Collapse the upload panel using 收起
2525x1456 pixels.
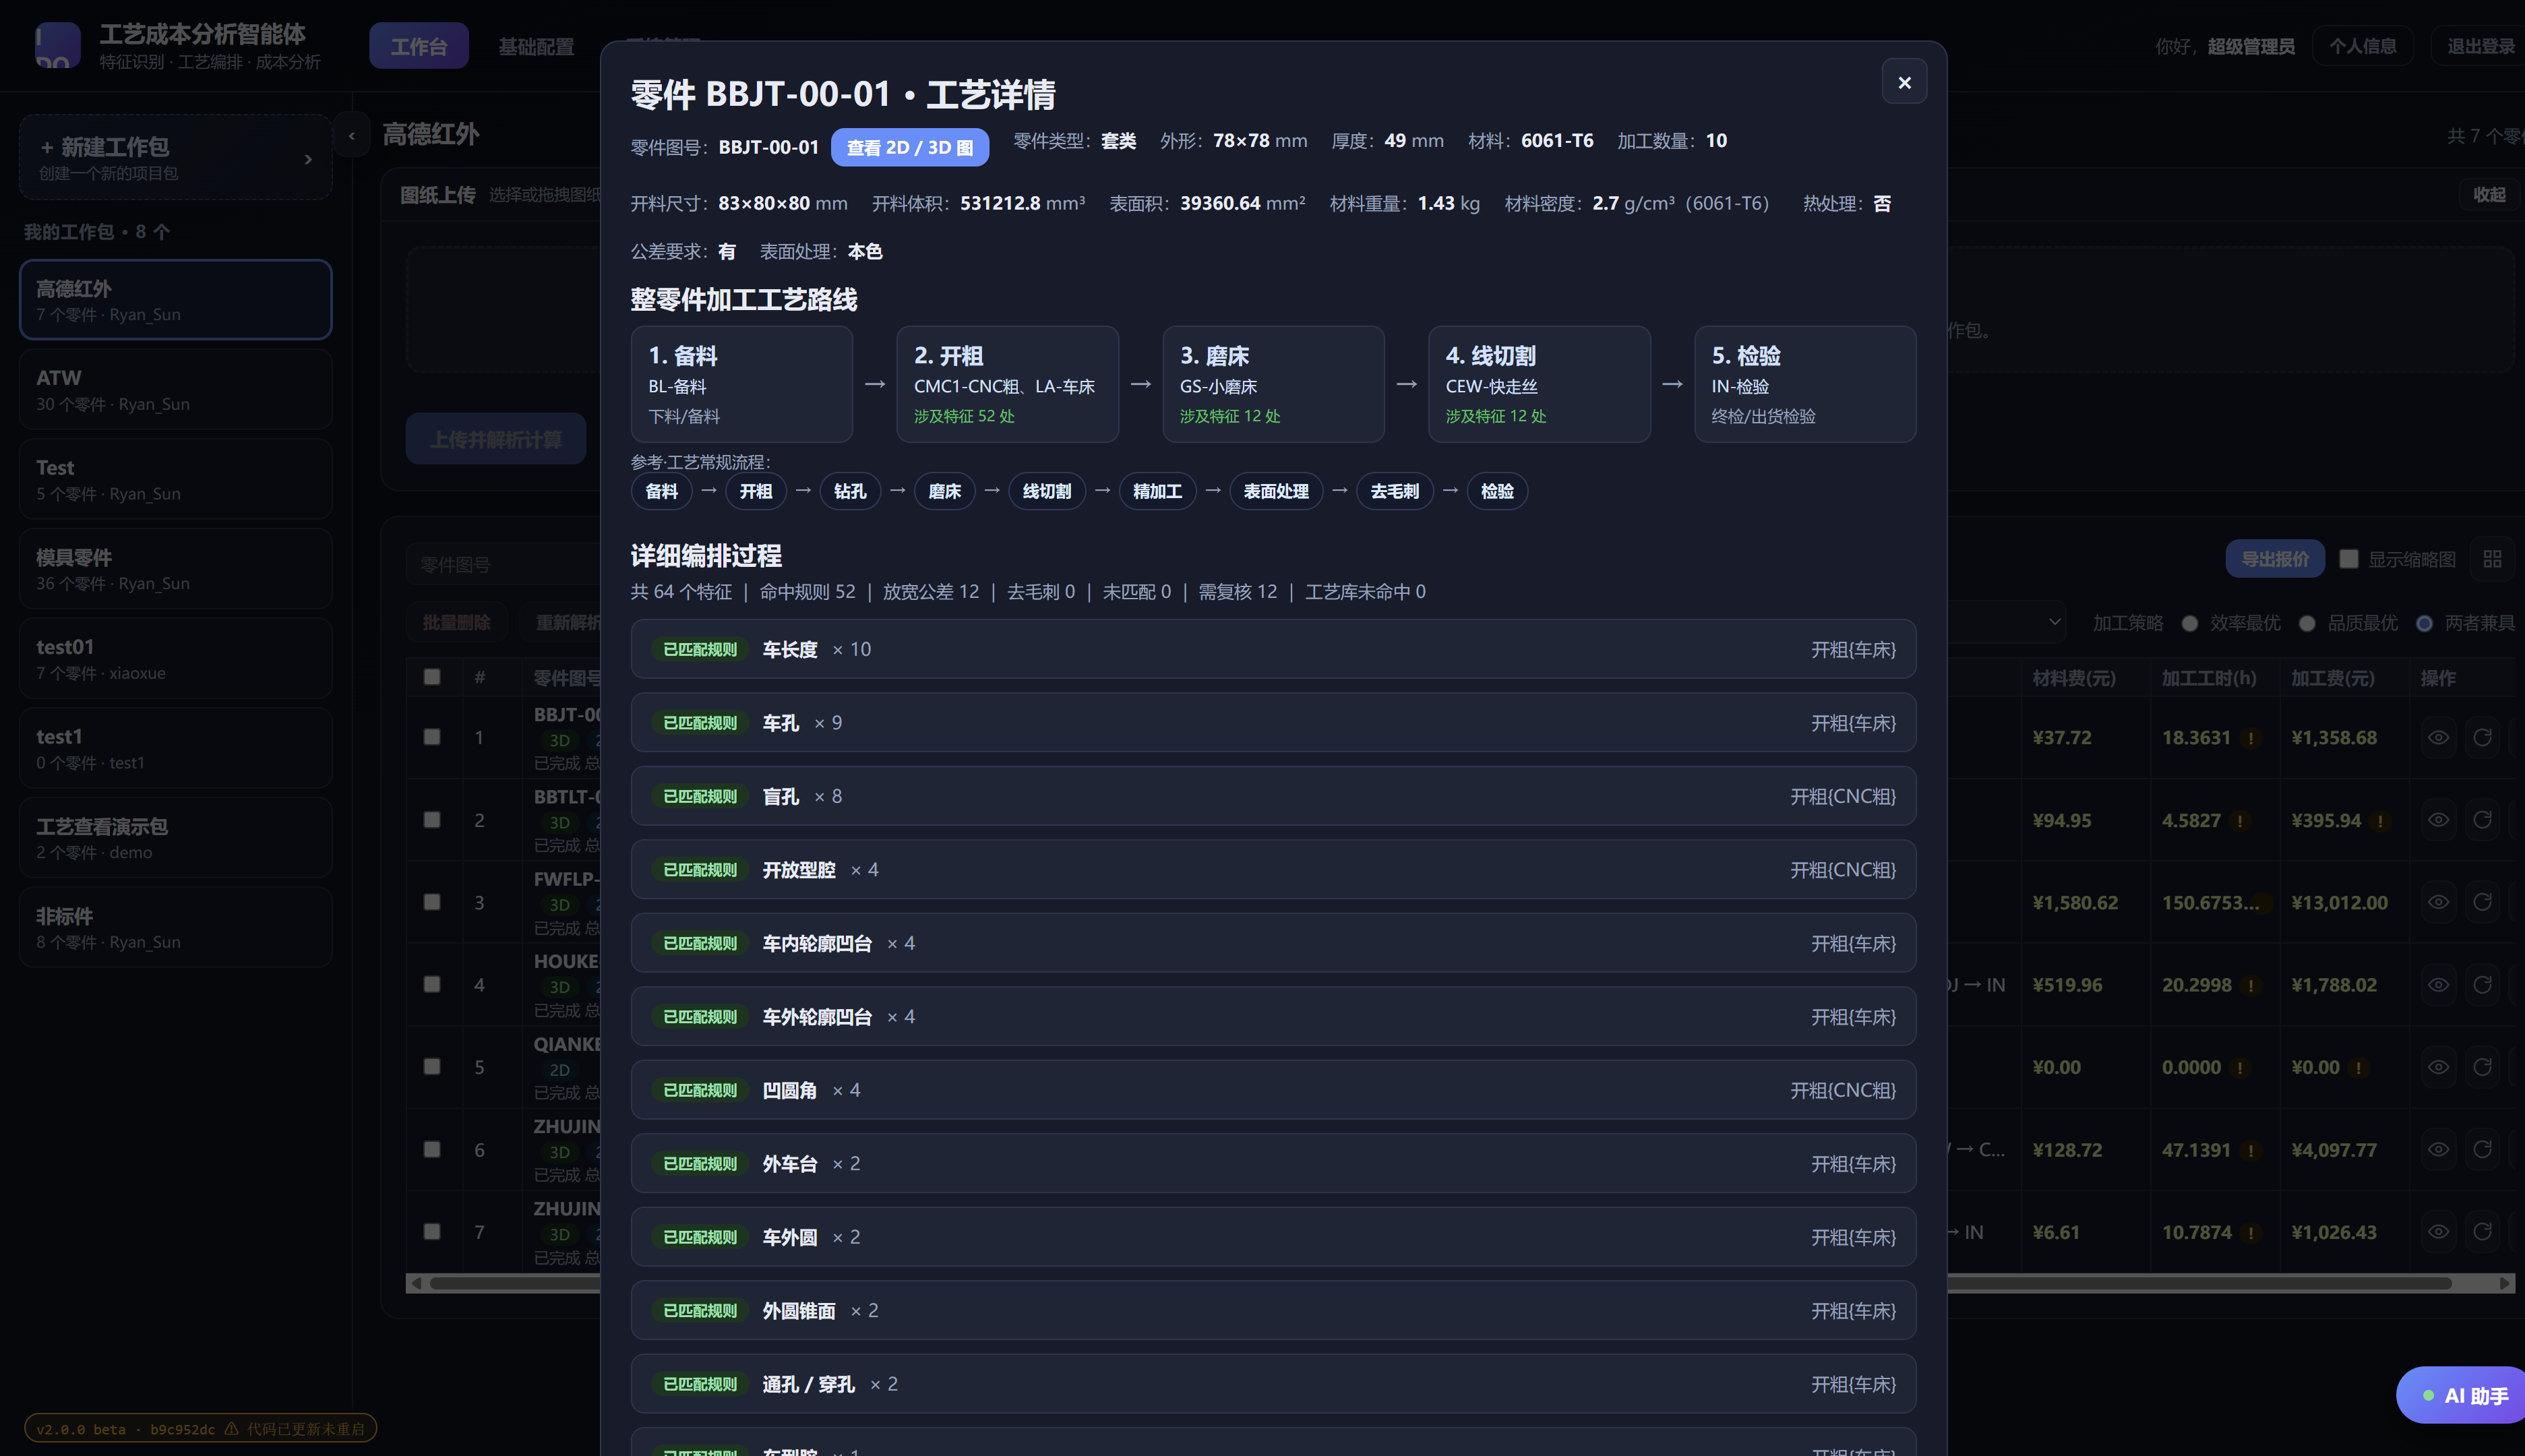click(x=2489, y=195)
